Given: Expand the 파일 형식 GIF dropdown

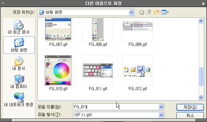Looking at the screenshot, I should click(x=161, y=115).
